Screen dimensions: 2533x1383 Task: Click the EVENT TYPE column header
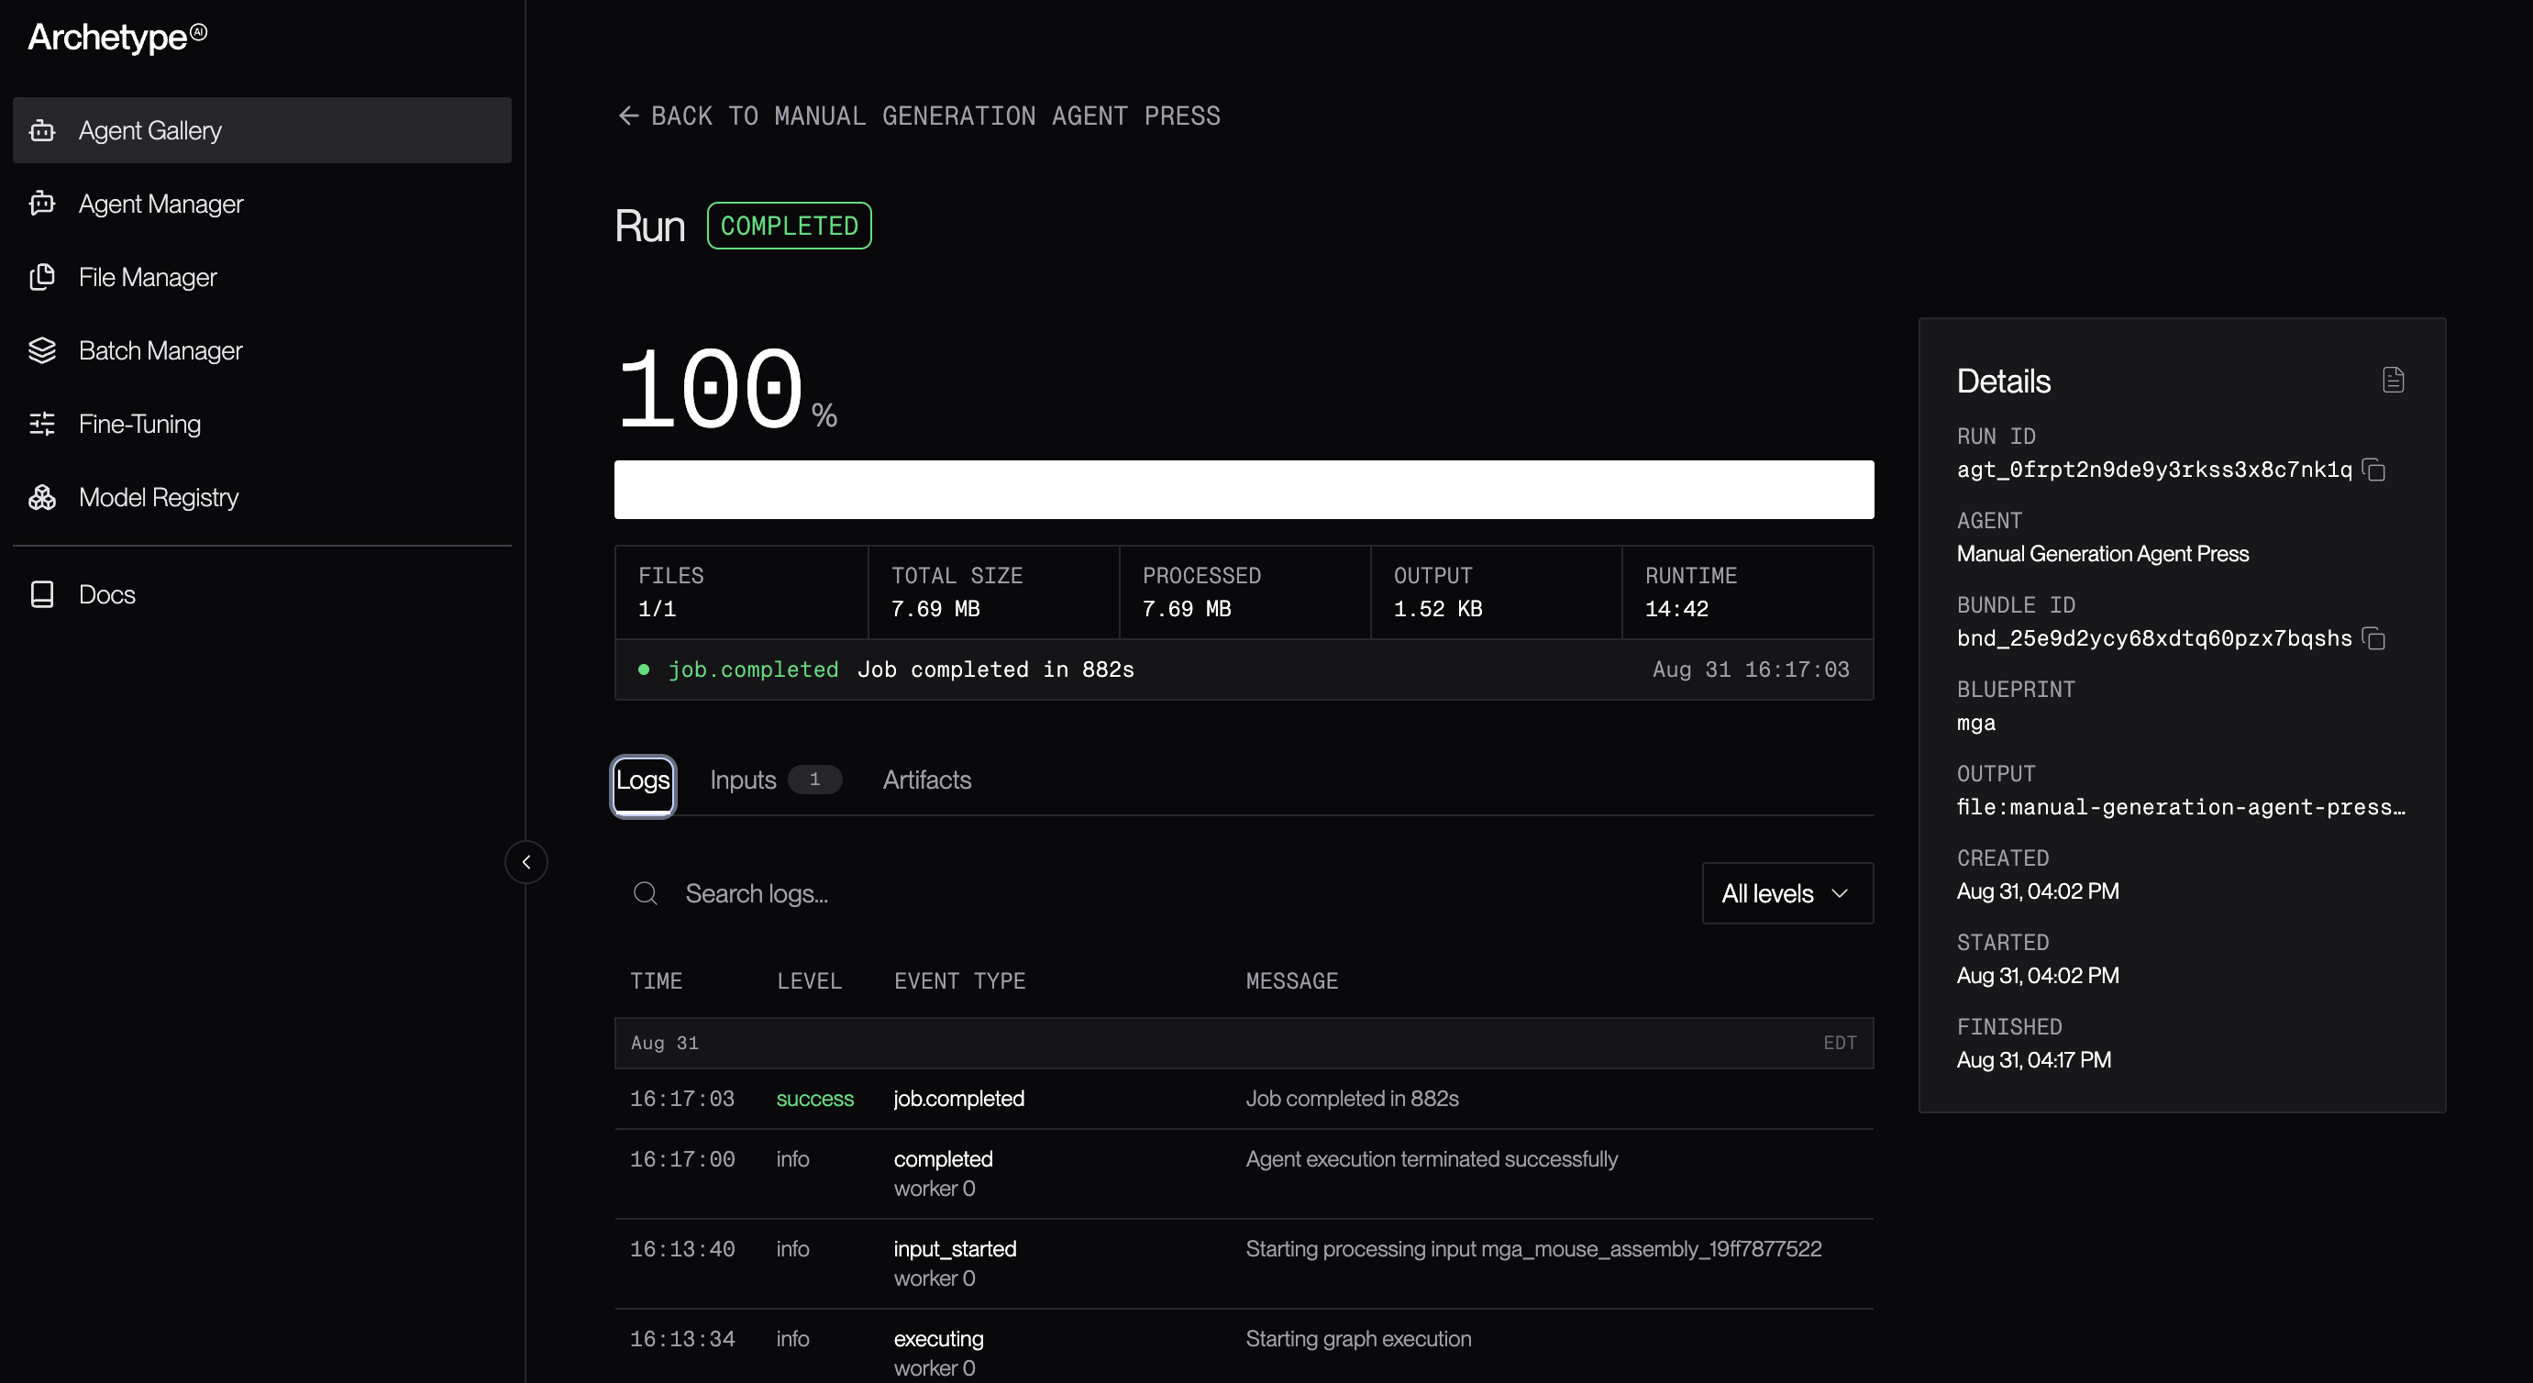point(959,980)
